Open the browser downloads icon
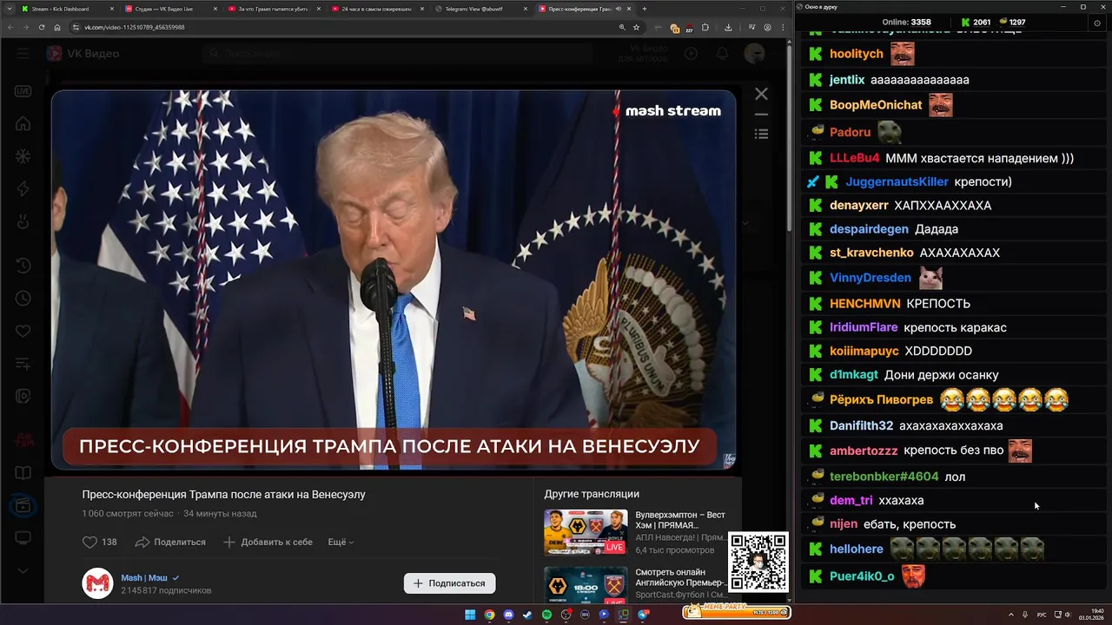Viewport: 1112px width, 625px height. click(x=728, y=27)
